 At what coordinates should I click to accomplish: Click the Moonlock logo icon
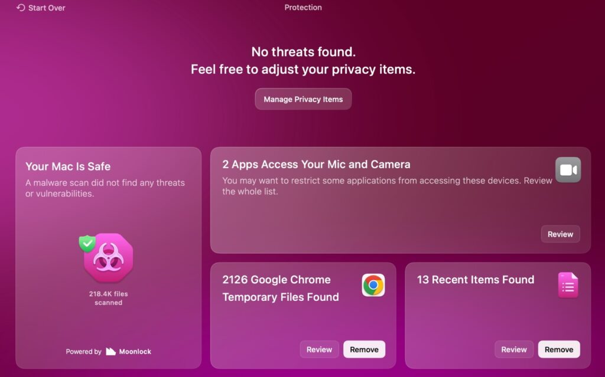point(110,352)
